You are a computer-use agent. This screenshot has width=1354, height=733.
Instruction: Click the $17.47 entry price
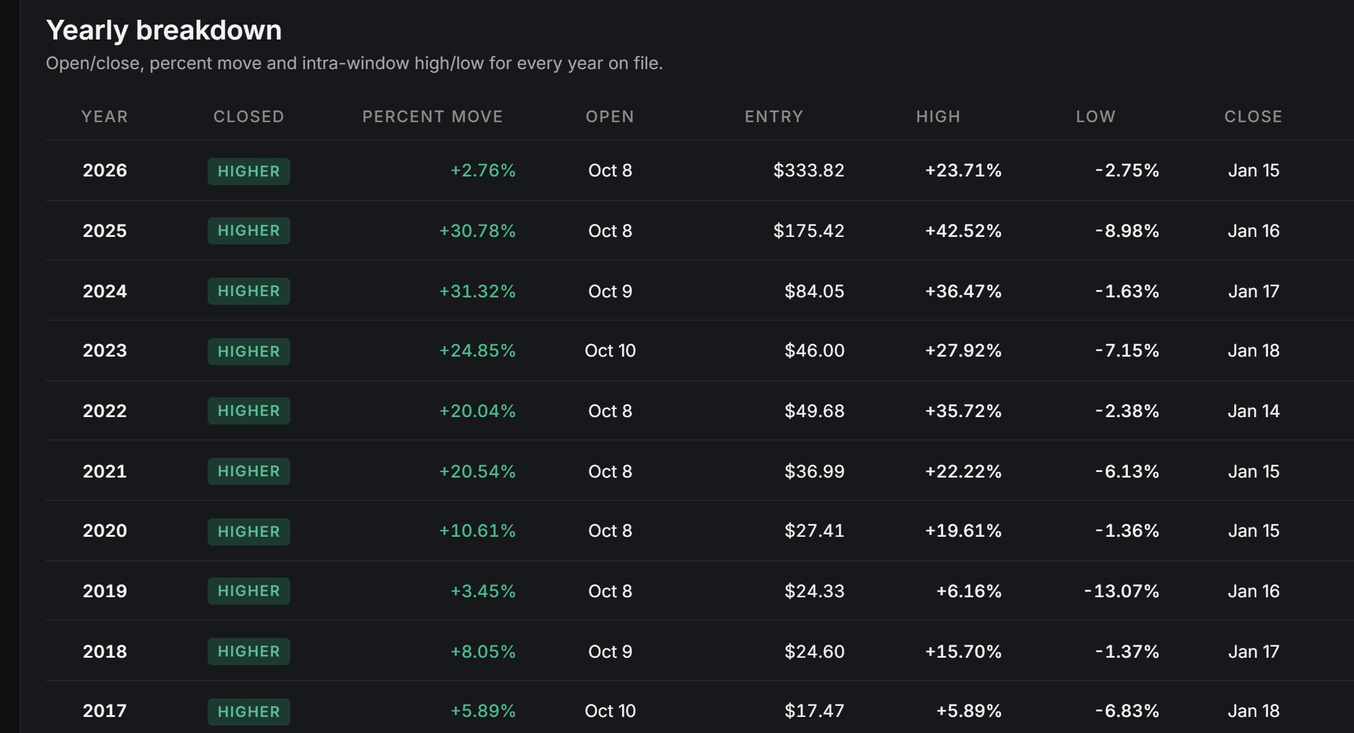(814, 711)
